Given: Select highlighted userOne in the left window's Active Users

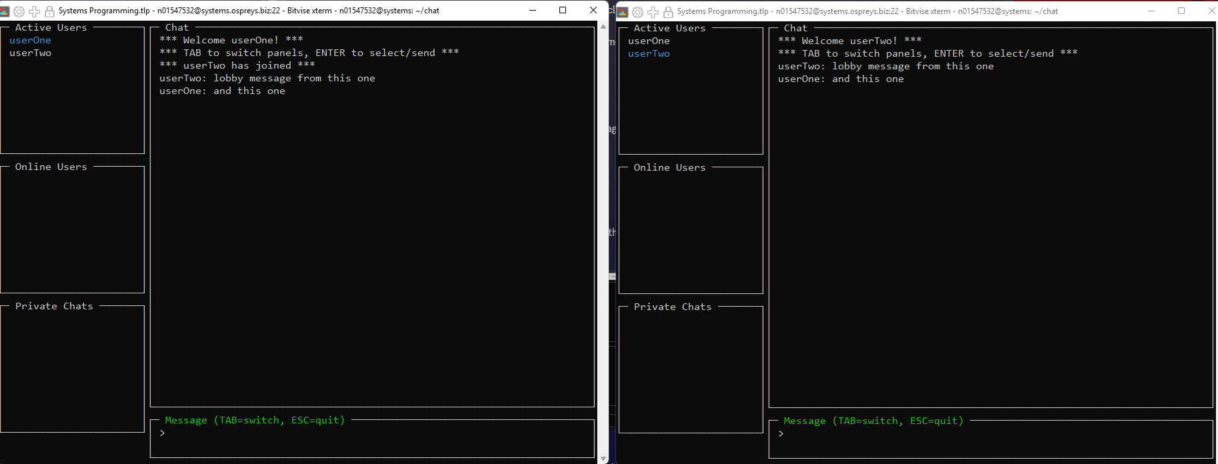Looking at the screenshot, I should pyautogui.click(x=30, y=41).
